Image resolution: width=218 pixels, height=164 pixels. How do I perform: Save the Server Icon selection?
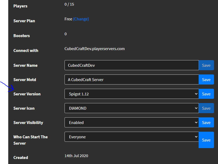click(206, 108)
